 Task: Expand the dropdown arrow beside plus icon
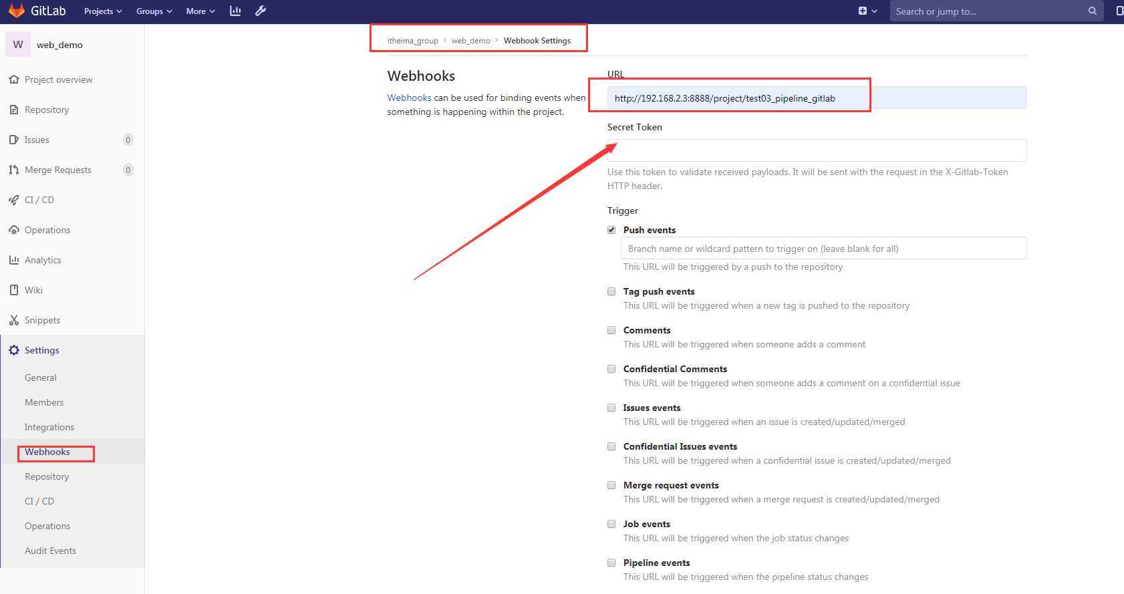point(874,11)
